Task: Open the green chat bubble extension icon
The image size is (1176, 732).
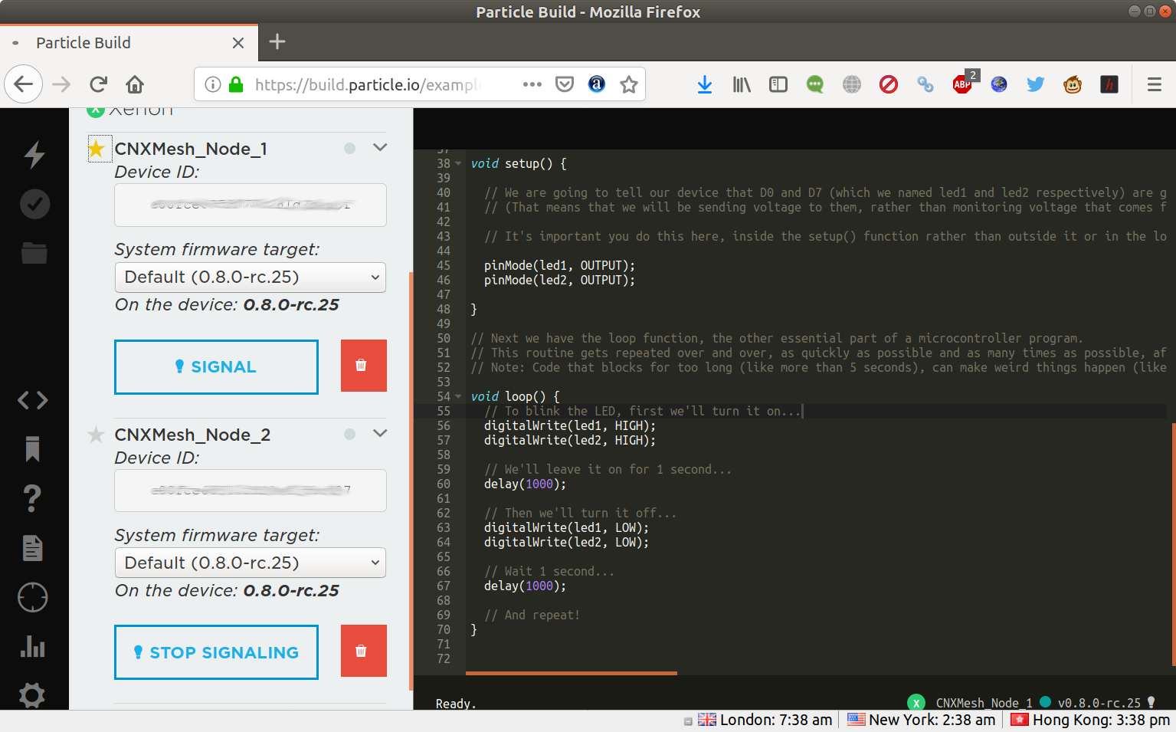Action: click(815, 84)
